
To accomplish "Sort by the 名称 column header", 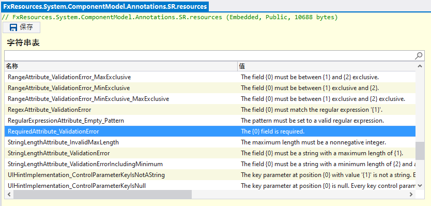I will 121,66.
